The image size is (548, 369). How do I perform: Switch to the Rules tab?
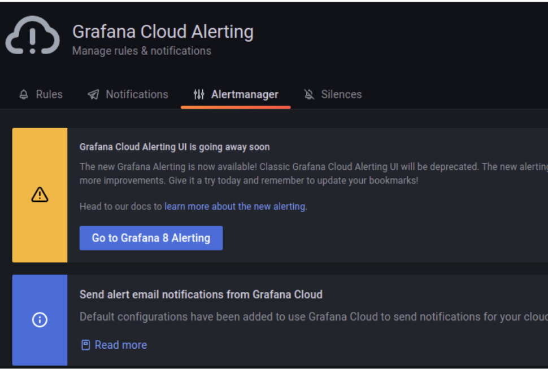tap(49, 94)
